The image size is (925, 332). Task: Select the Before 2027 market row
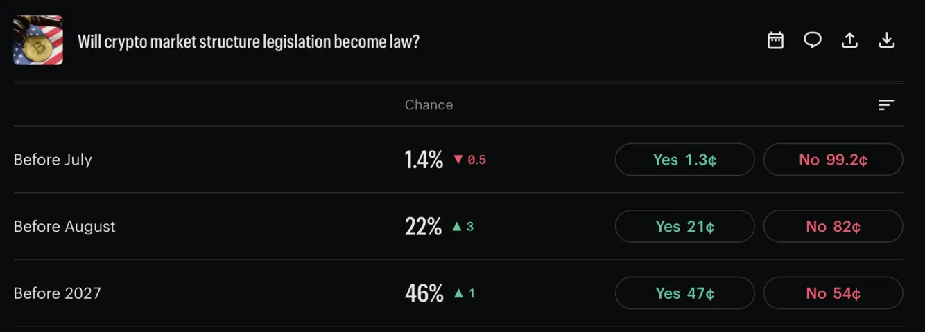click(x=458, y=293)
